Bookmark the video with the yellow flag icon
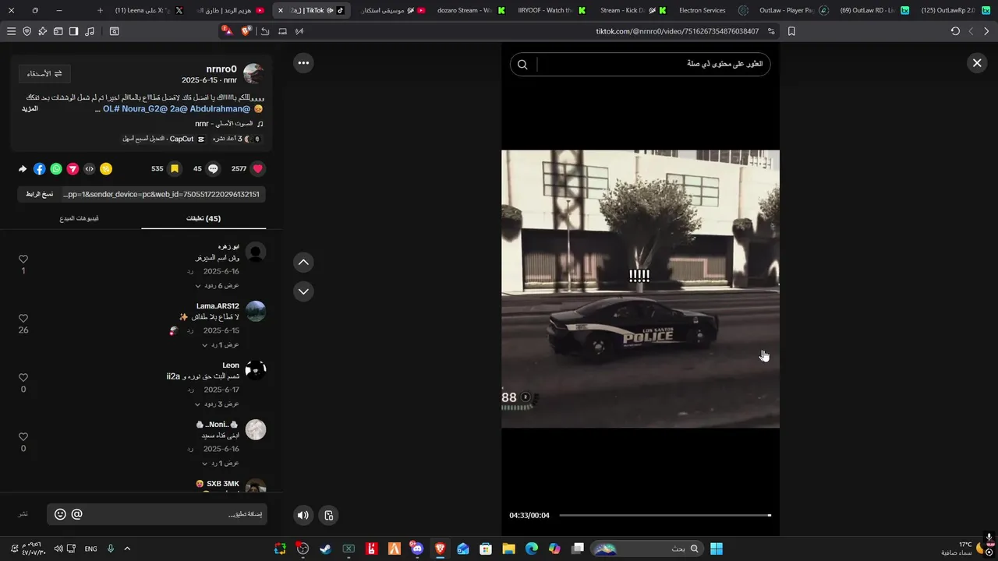This screenshot has height=561, width=998. 175,168
